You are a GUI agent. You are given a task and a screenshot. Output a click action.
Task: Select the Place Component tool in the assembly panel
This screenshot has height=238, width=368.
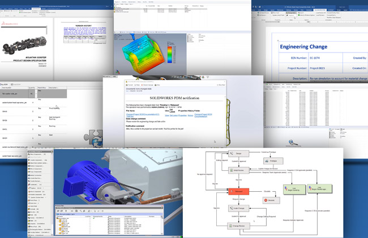tap(38, 155)
